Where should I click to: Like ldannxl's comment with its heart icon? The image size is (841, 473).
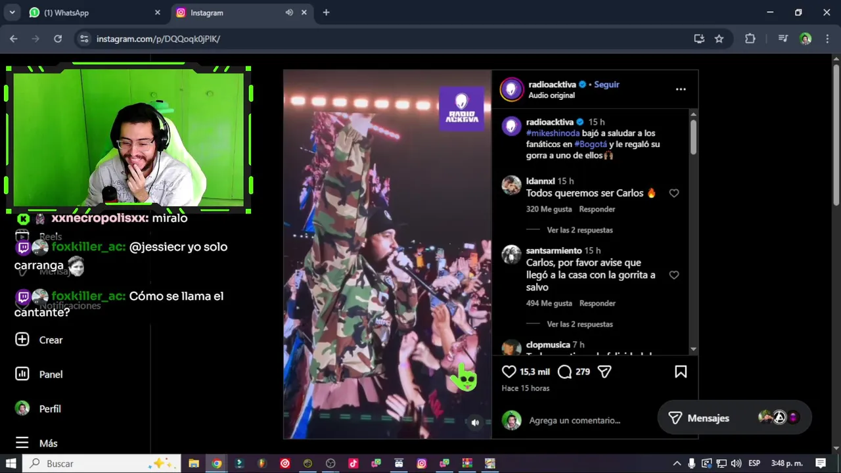674,193
